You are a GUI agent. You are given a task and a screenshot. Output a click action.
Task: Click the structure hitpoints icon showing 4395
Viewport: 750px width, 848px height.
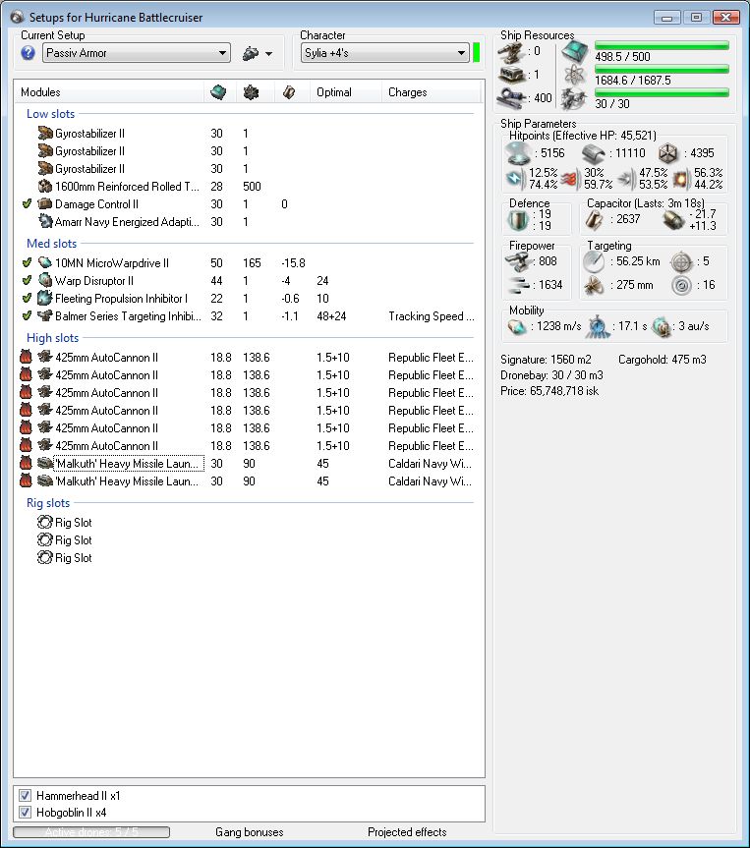point(668,153)
